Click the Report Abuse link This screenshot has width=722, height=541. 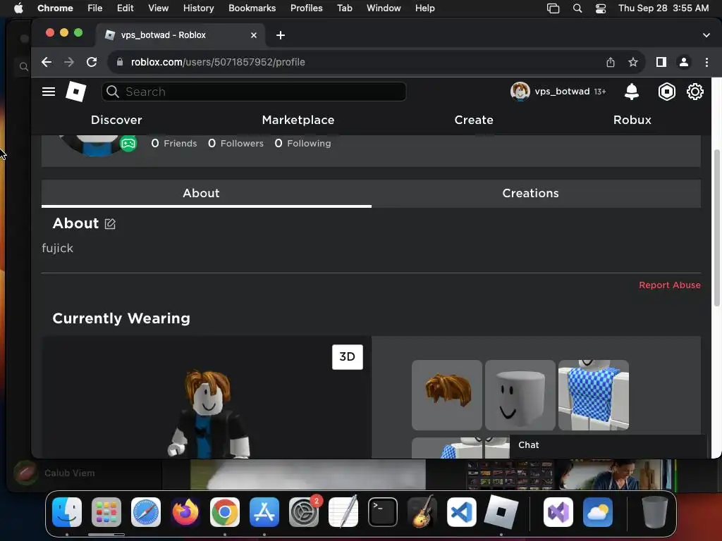[670, 285]
